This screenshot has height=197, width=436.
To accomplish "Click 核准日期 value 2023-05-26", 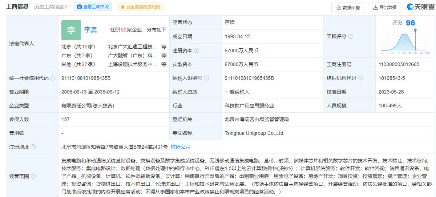I will (391, 92).
